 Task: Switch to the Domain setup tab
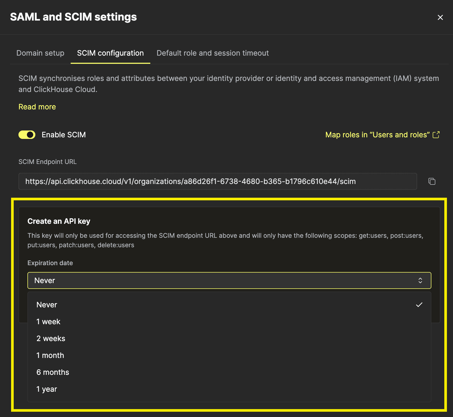[40, 53]
